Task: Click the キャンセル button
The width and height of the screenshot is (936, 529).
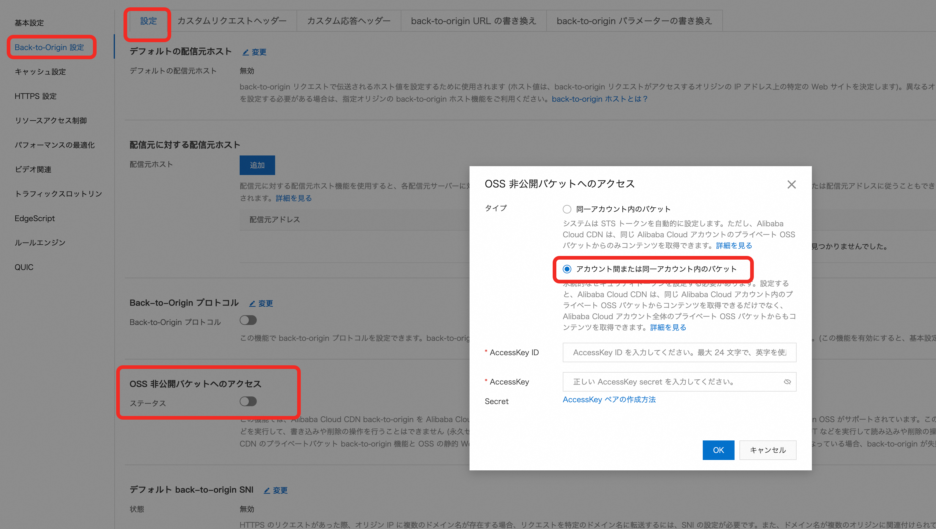Action: pos(767,450)
